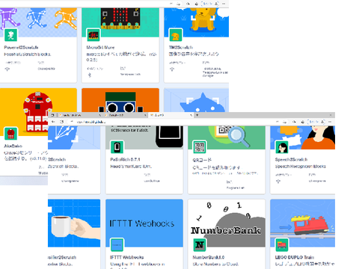Open the LEGO DUPLO Train banner image

[303, 223]
